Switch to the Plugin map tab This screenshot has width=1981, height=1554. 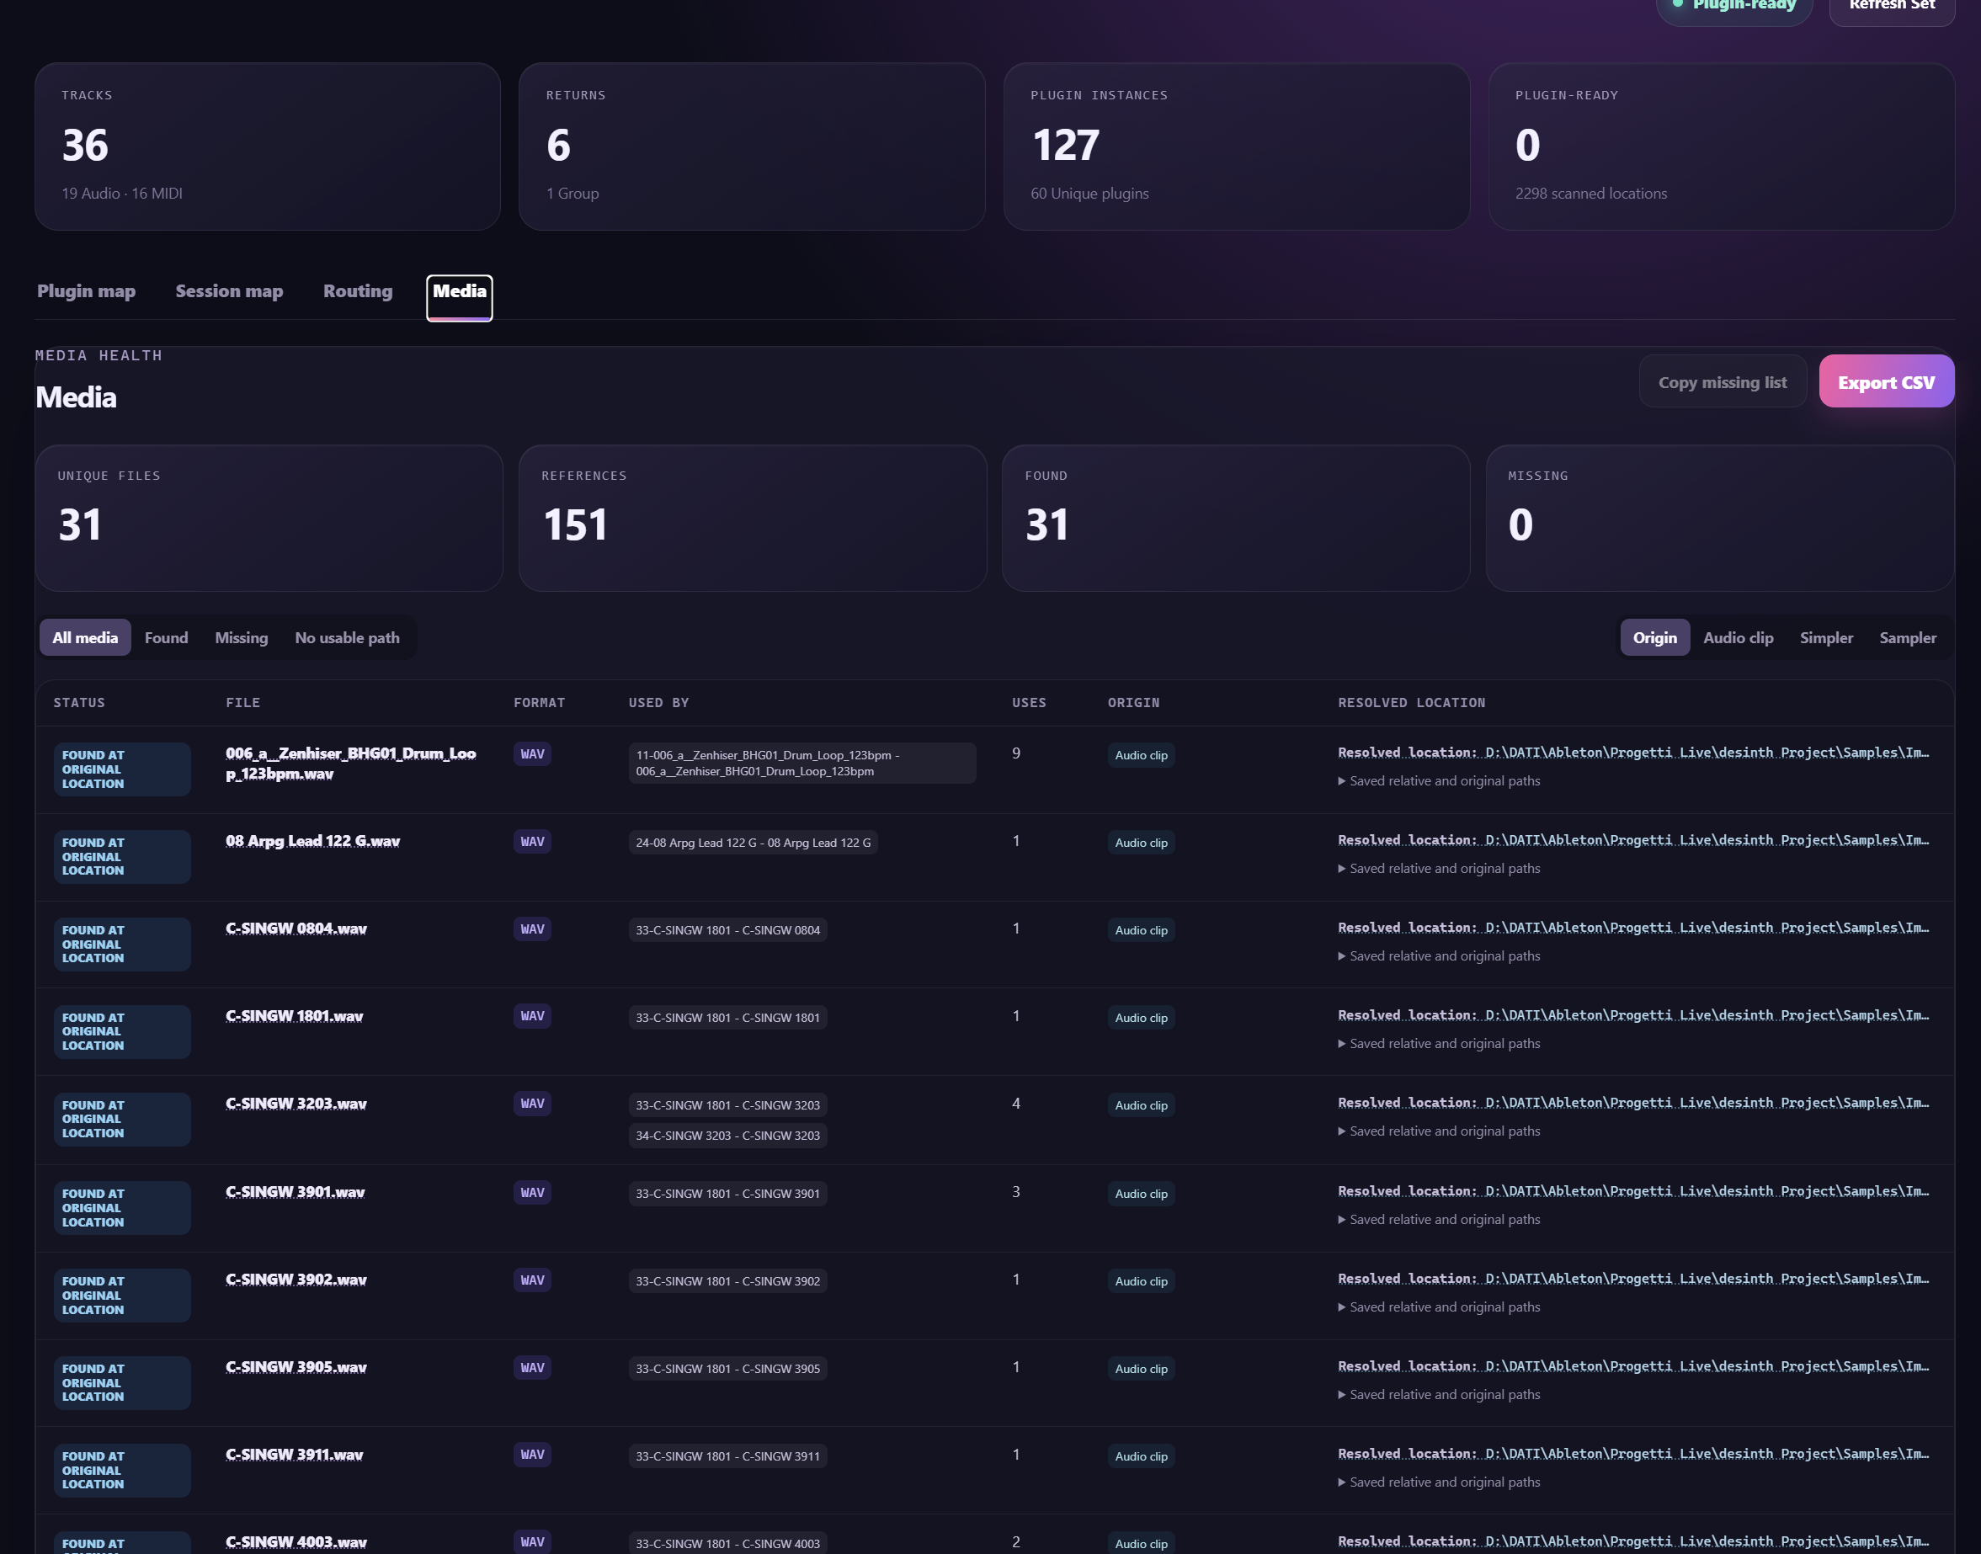point(87,291)
